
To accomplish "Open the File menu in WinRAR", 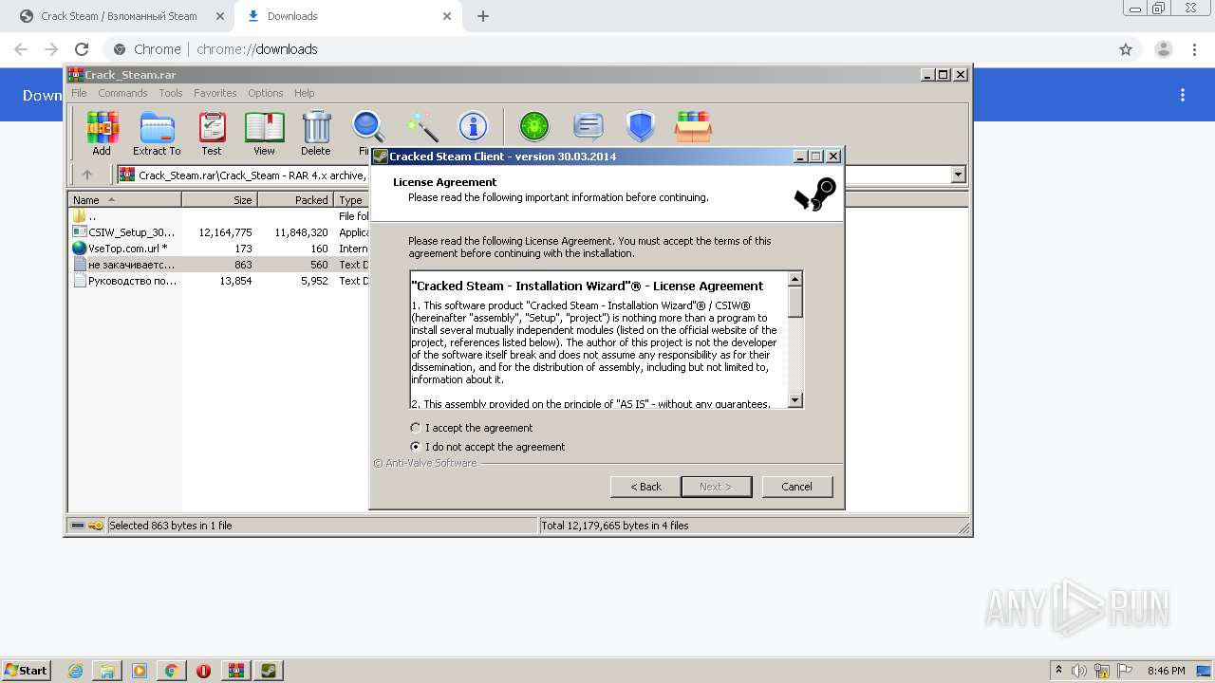I will [x=79, y=93].
